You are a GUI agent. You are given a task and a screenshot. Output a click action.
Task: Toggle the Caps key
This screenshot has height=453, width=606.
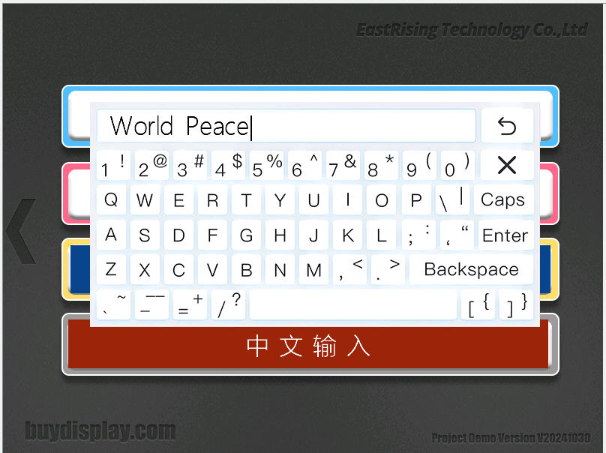click(x=502, y=200)
